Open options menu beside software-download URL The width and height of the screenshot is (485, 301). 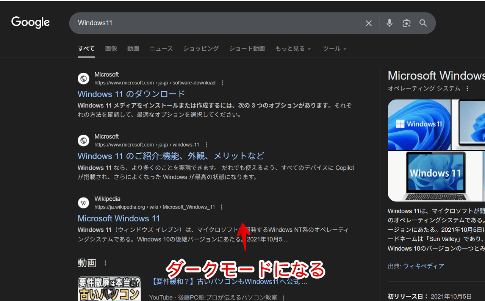point(223,83)
